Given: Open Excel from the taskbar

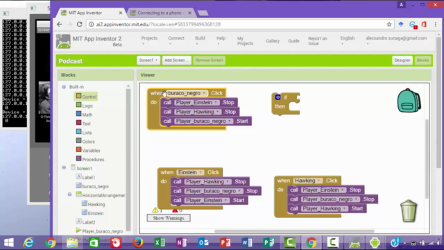Looking at the screenshot, I should 160,242.
